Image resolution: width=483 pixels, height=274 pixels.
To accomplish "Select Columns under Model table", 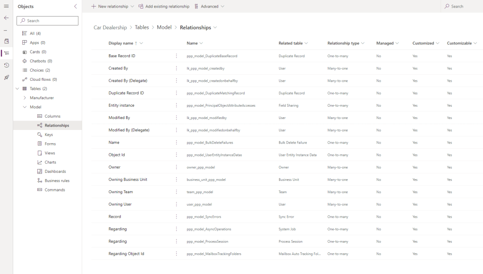I will (52, 116).
